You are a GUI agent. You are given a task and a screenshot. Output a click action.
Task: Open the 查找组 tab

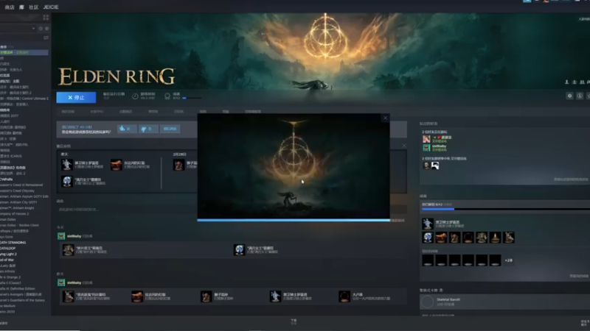coord(153,112)
